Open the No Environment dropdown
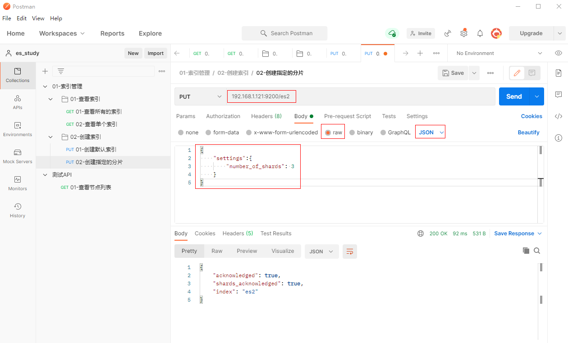 (x=499, y=53)
